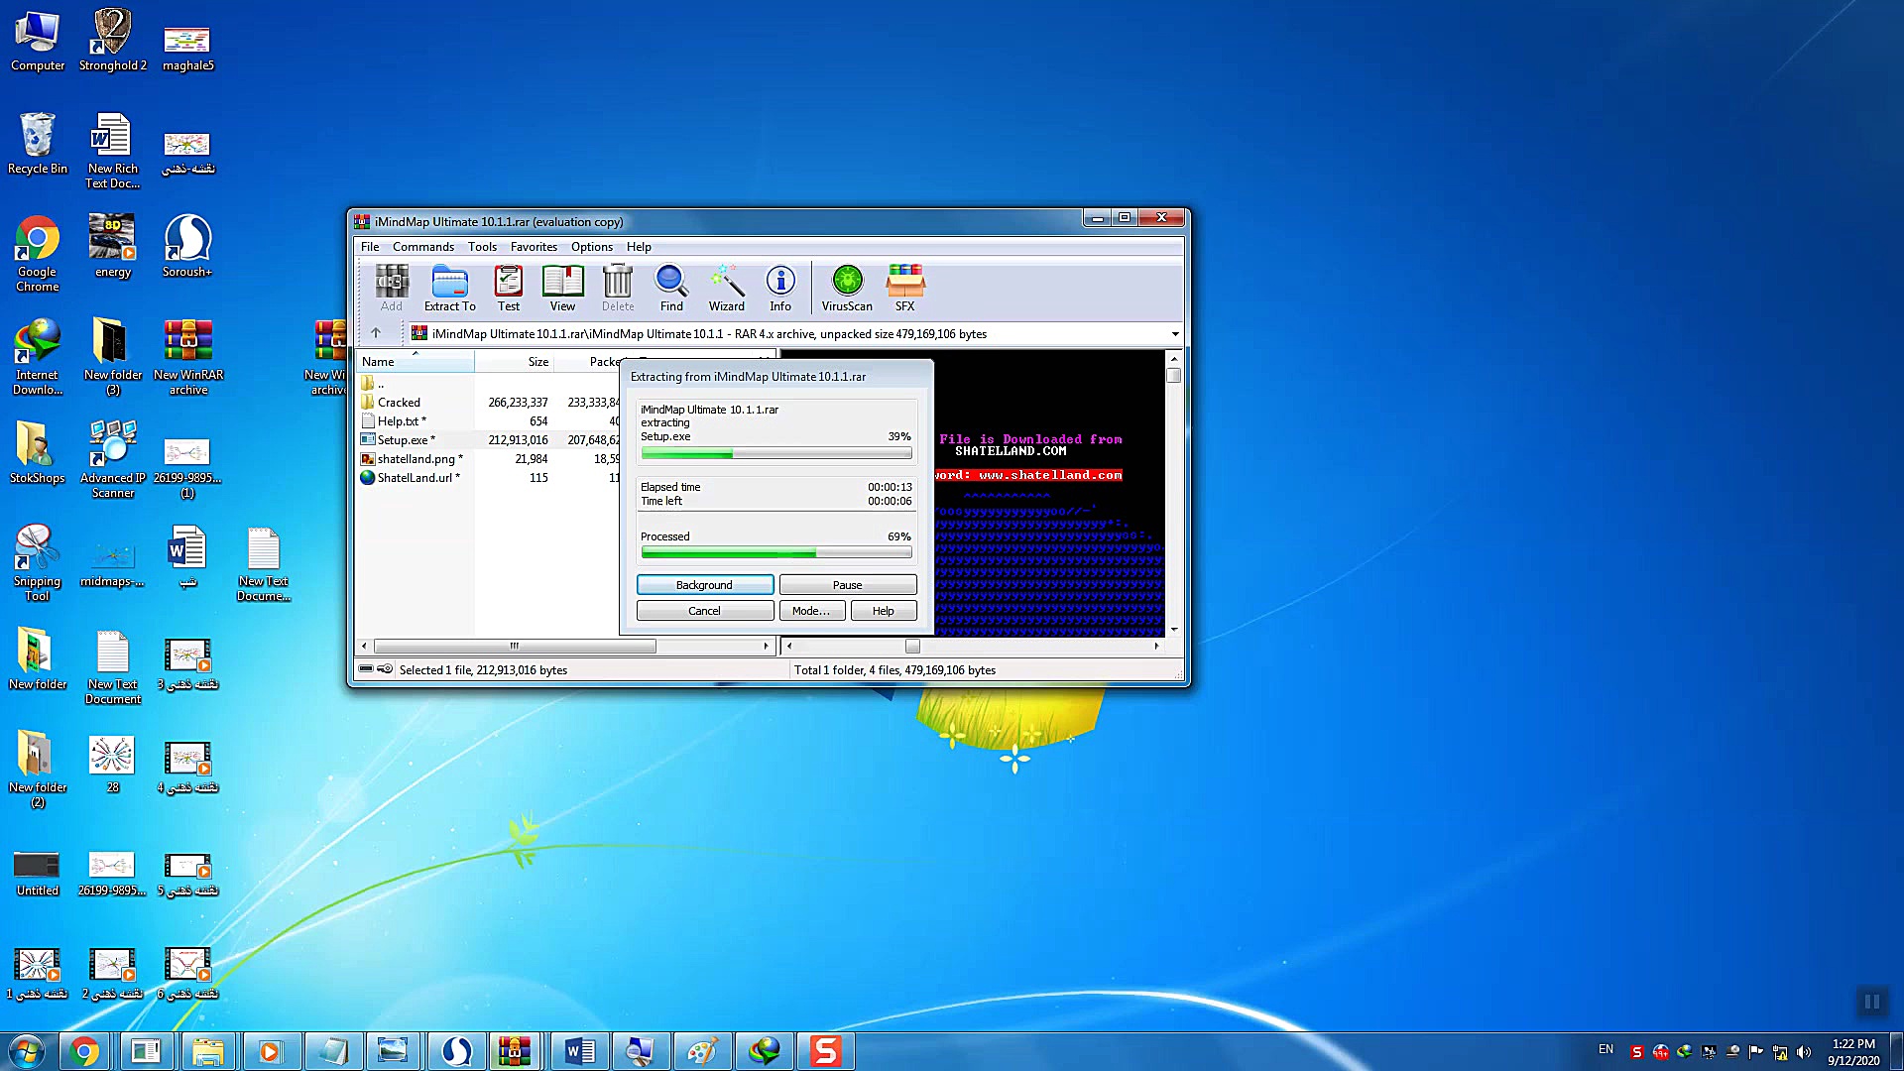Click the Test archive icon
The height and width of the screenshot is (1071, 1904).
[509, 289]
